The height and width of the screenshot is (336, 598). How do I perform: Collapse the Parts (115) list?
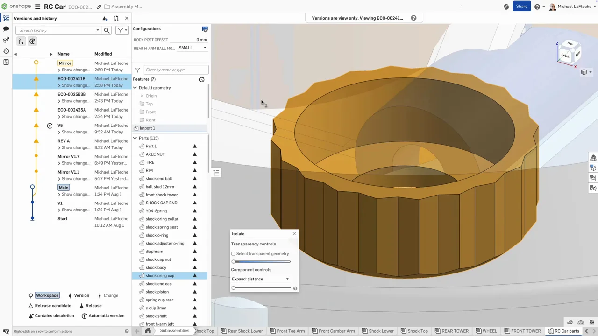click(x=135, y=138)
